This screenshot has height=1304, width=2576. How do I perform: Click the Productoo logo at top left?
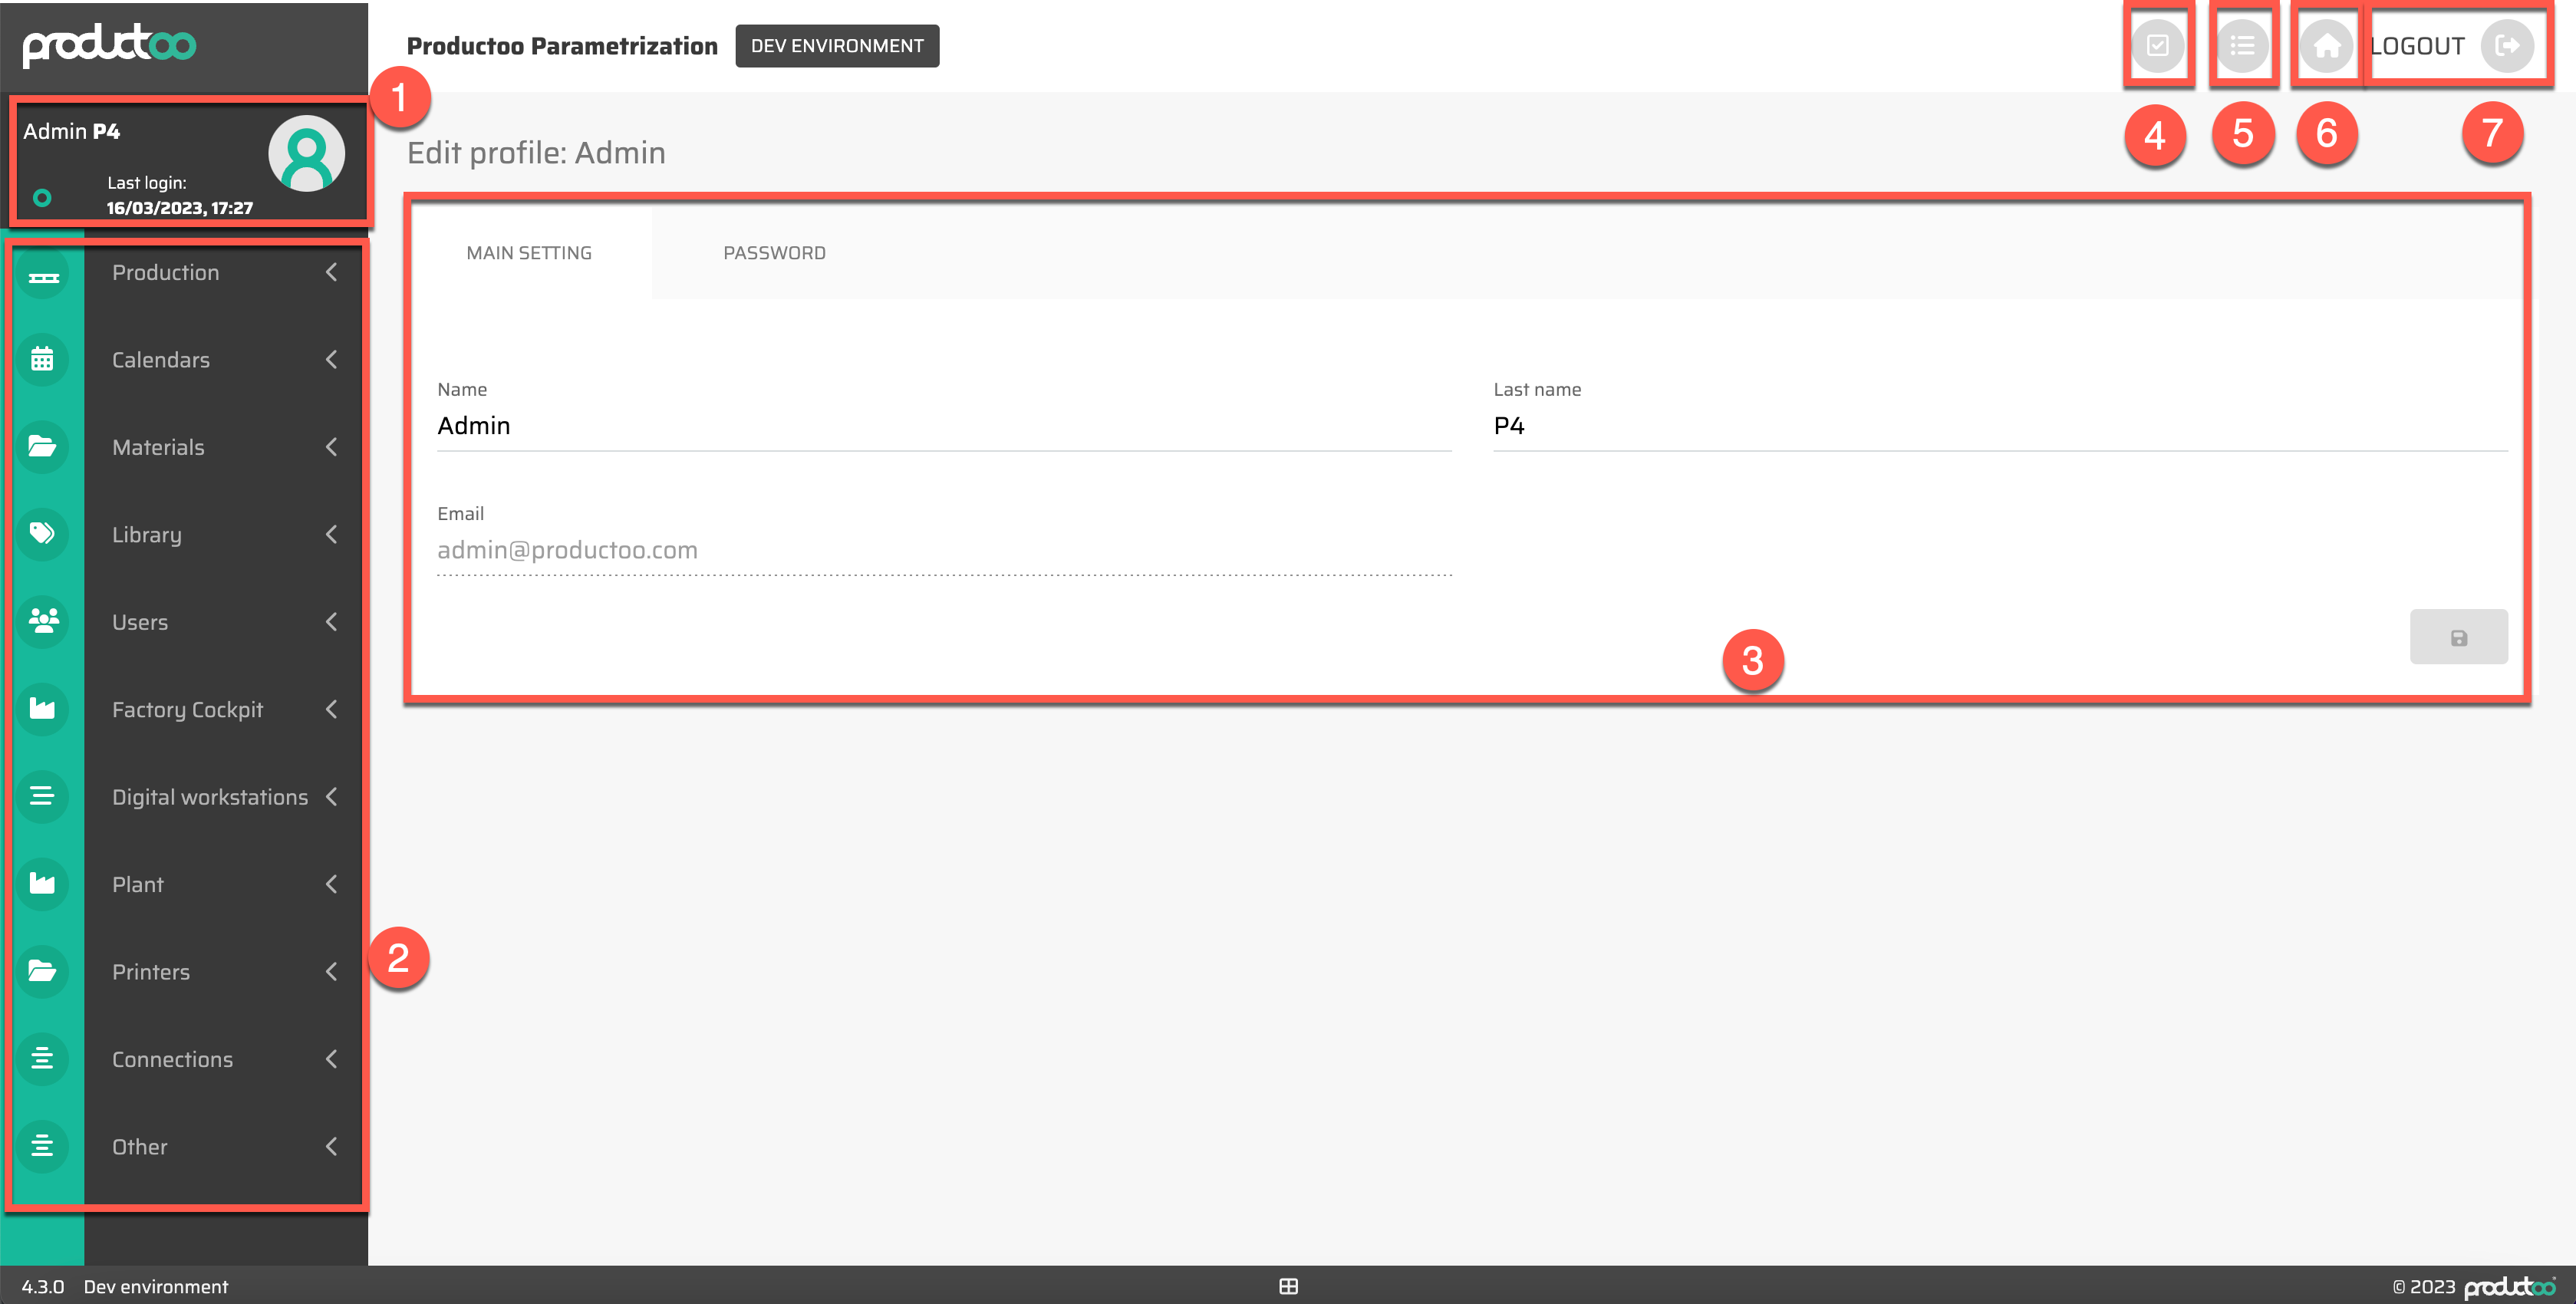110,45
